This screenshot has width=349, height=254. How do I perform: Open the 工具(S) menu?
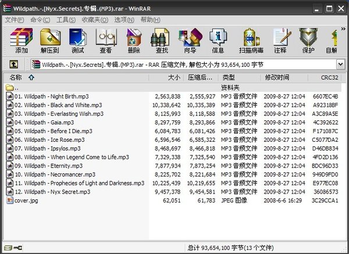coord(66,20)
